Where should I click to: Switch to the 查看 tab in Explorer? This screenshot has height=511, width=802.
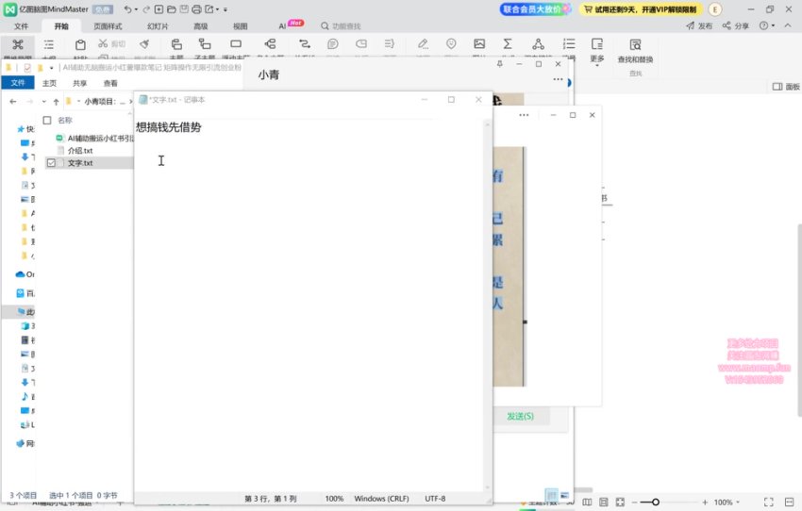click(x=110, y=83)
